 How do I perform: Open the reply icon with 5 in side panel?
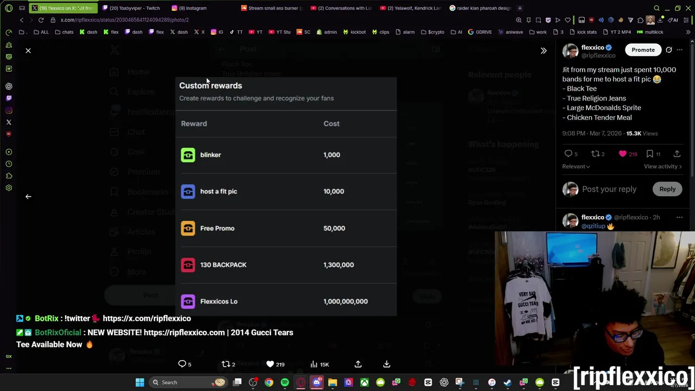pyautogui.click(x=571, y=154)
